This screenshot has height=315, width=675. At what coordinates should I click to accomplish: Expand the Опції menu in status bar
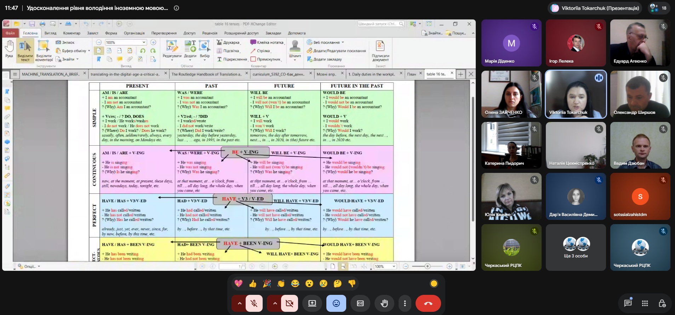pyautogui.click(x=30, y=267)
